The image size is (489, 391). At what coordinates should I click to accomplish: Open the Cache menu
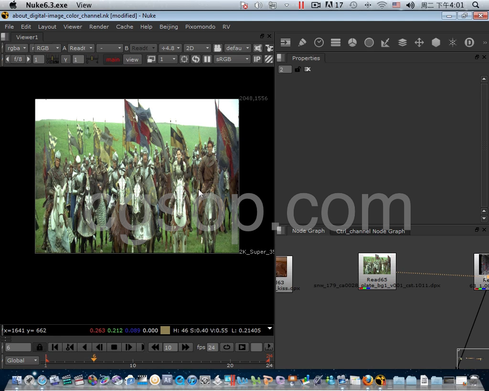(x=125, y=27)
